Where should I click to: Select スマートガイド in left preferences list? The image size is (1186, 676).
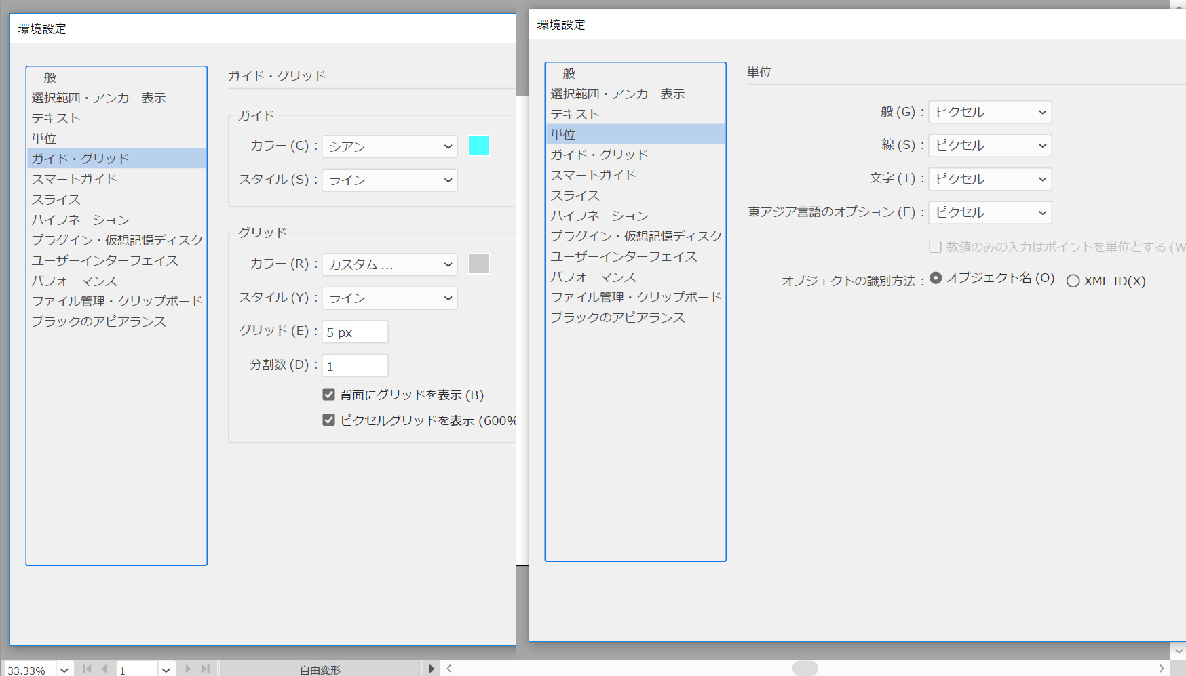tap(75, 179)
